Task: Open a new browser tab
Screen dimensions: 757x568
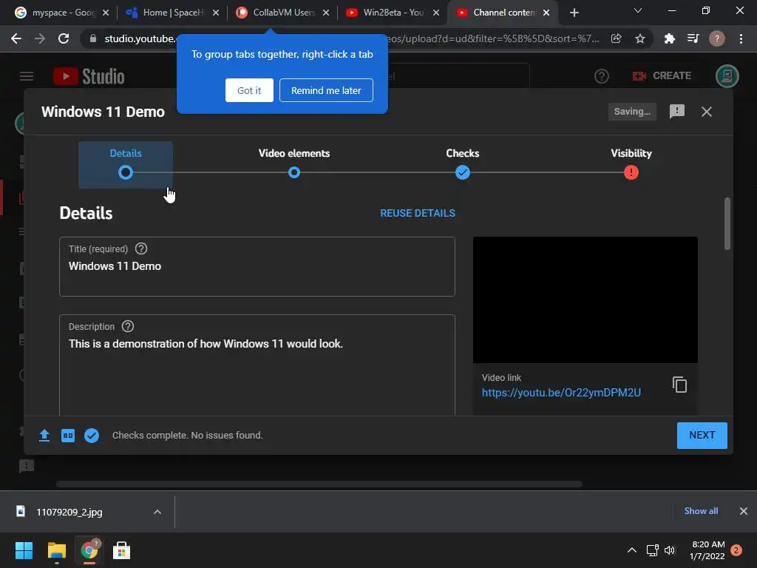Action: tap(574, 13)
